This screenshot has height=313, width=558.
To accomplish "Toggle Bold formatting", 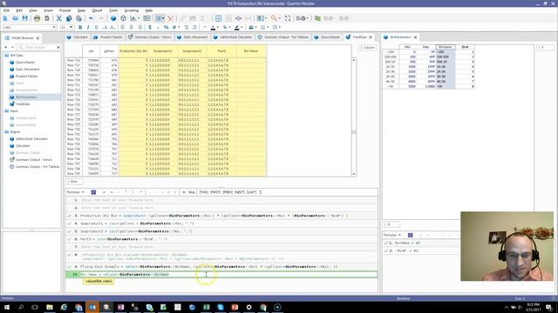I will coord(80,27).
